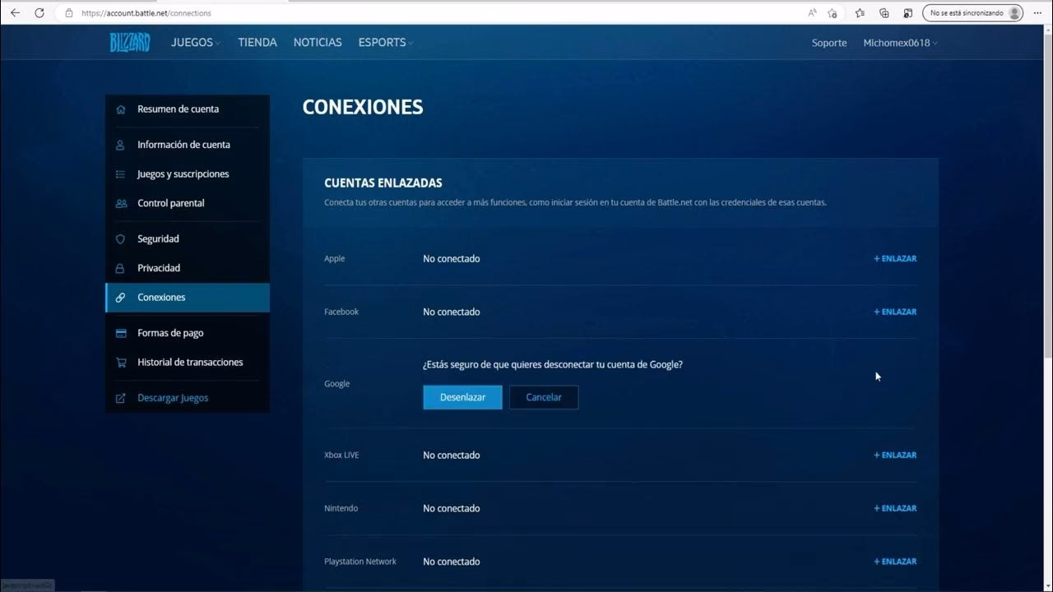Confirm Google unlink with Desenlazar
The image size is (1053, 592).
(462, 397)
